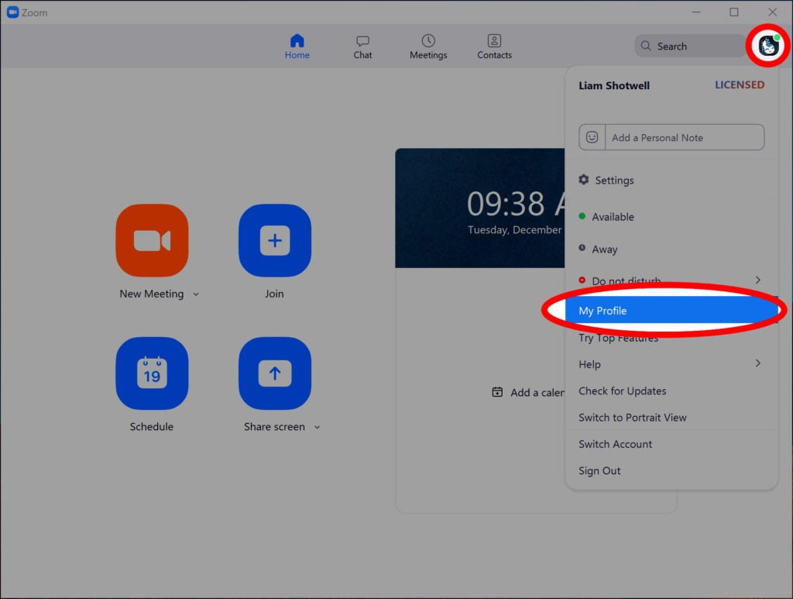Maximize the Zoom window

click(734, 12)
